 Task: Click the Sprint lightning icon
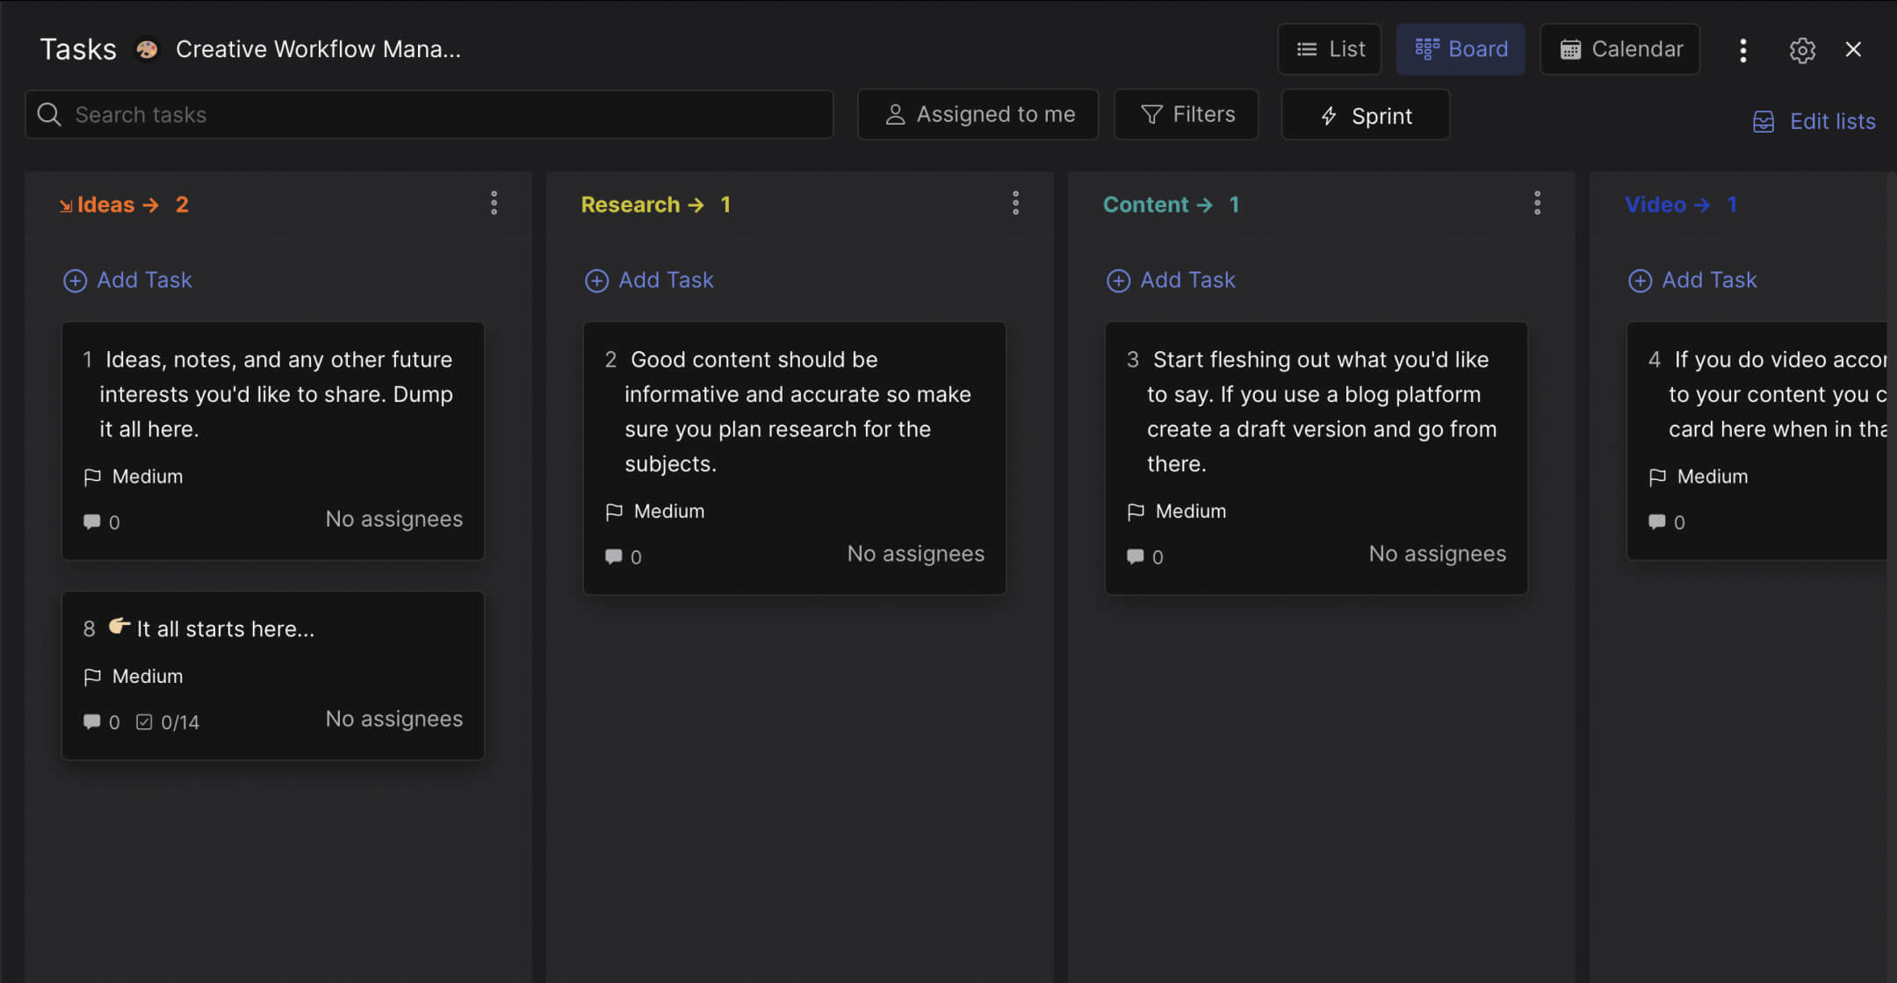(1329, 115)
